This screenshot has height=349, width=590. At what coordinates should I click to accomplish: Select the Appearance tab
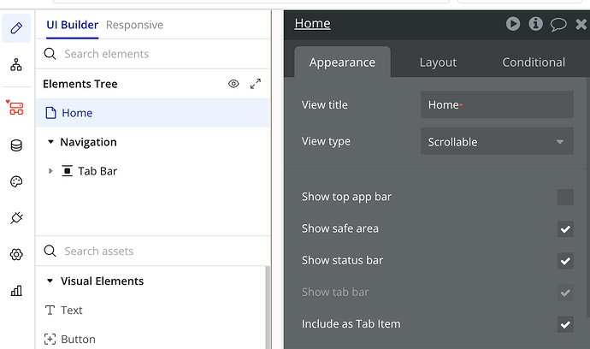[x=342, y=62]
